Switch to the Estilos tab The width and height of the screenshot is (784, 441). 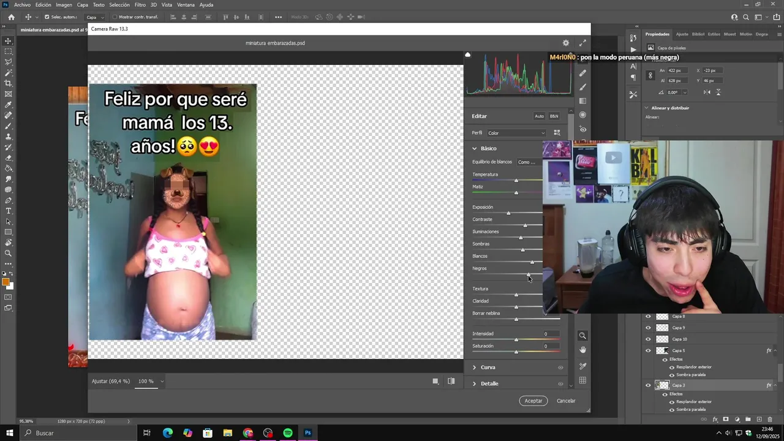[714, 34]
